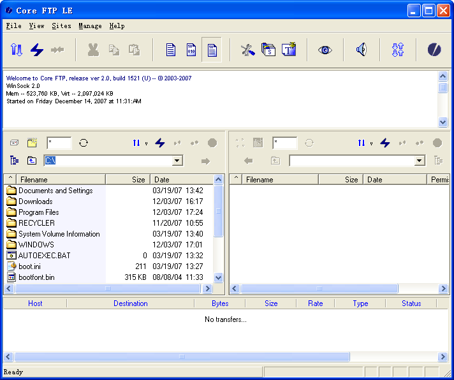This screenshot has height=380, width=454.
Task: Sort remote files by Filename header
Action: point(281,179)
